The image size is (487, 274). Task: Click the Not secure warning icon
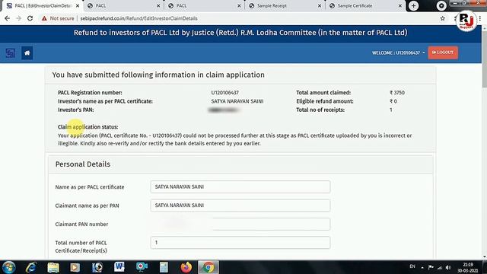point(44,18)
